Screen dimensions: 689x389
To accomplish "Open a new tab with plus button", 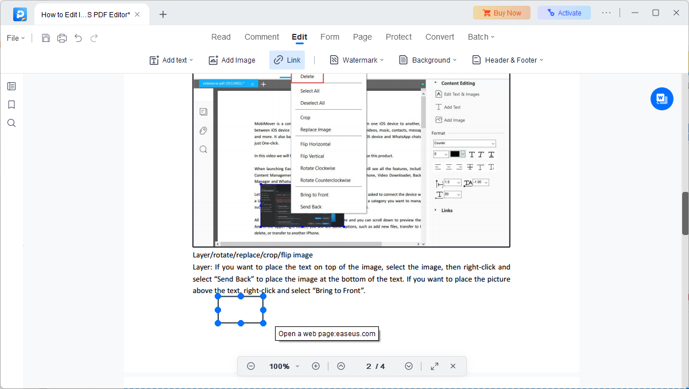I will click(x=163, y=14).
